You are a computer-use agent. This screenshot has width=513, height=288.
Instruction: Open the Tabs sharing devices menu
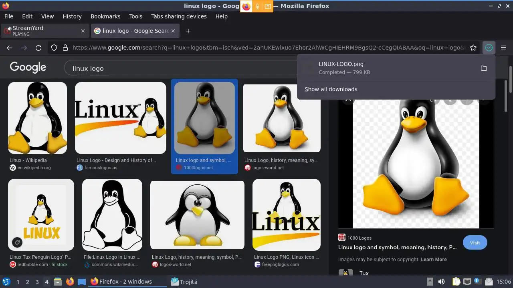(179, 16)
